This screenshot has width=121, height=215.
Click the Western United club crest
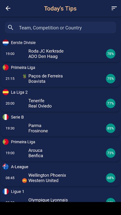pos(25,180)
